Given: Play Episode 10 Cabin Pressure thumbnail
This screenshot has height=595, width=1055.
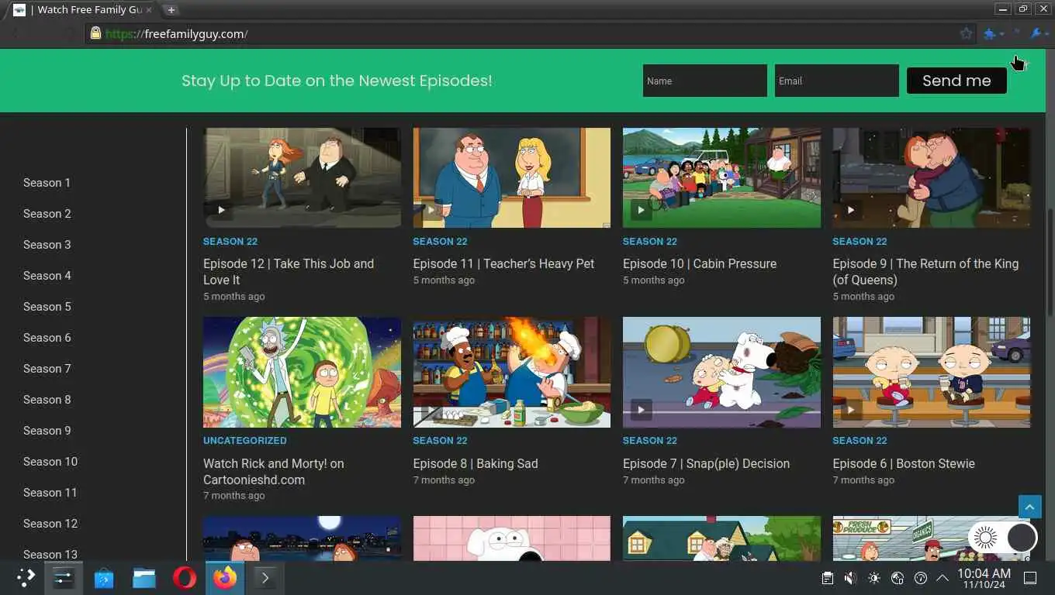Looking at the screenshot, I should [x=721, y=177].
